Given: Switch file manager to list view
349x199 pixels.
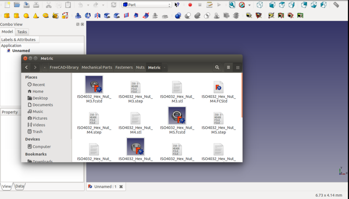Looking at the screenshot, I should point(228,67).
